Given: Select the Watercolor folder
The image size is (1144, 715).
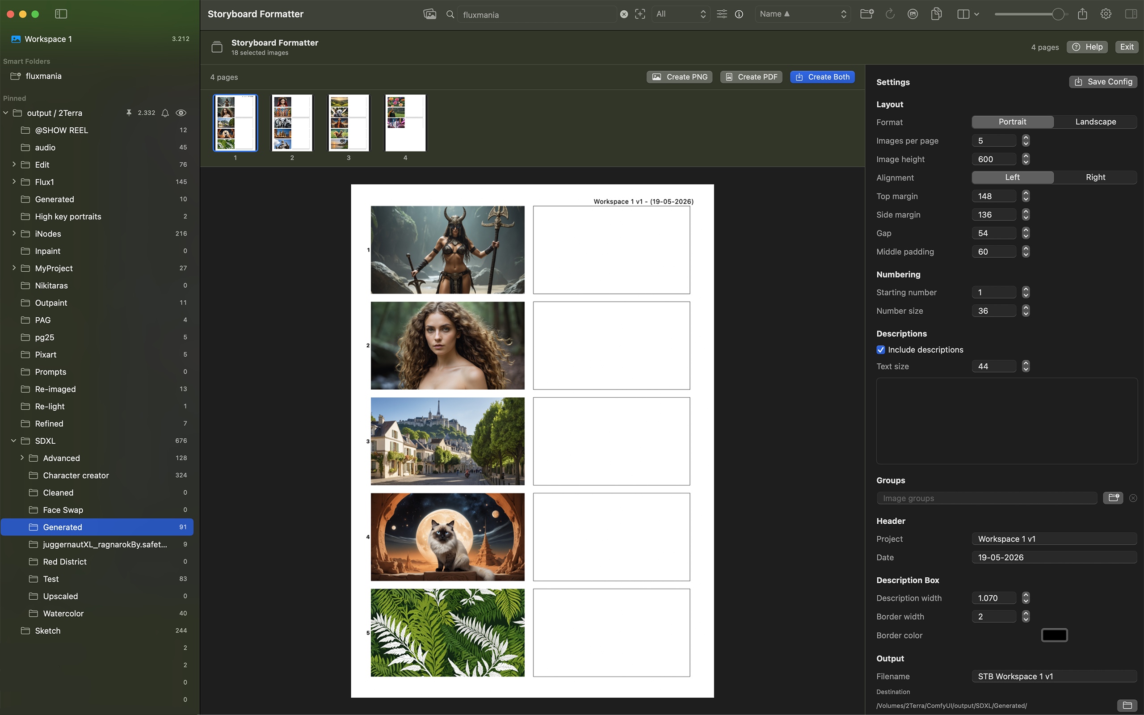Looking at the screenshot, I should point(97,613).
